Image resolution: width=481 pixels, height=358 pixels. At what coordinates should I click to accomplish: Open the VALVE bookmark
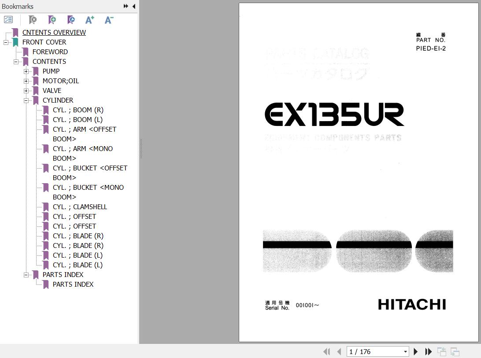pyautogui.click(x=52, y=91)
